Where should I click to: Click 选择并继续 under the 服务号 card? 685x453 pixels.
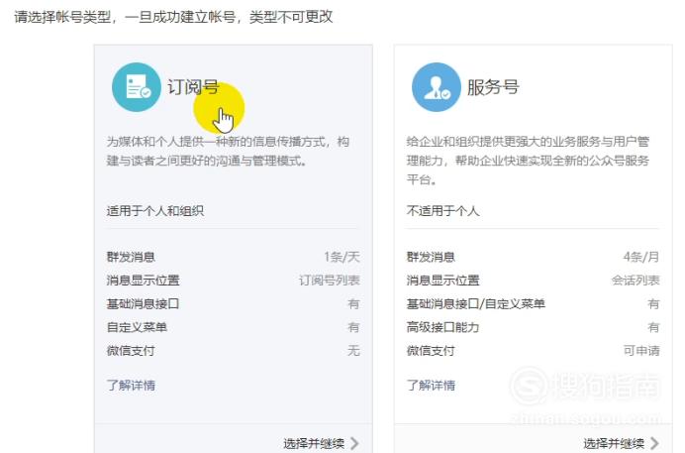(x=614, y=443)
